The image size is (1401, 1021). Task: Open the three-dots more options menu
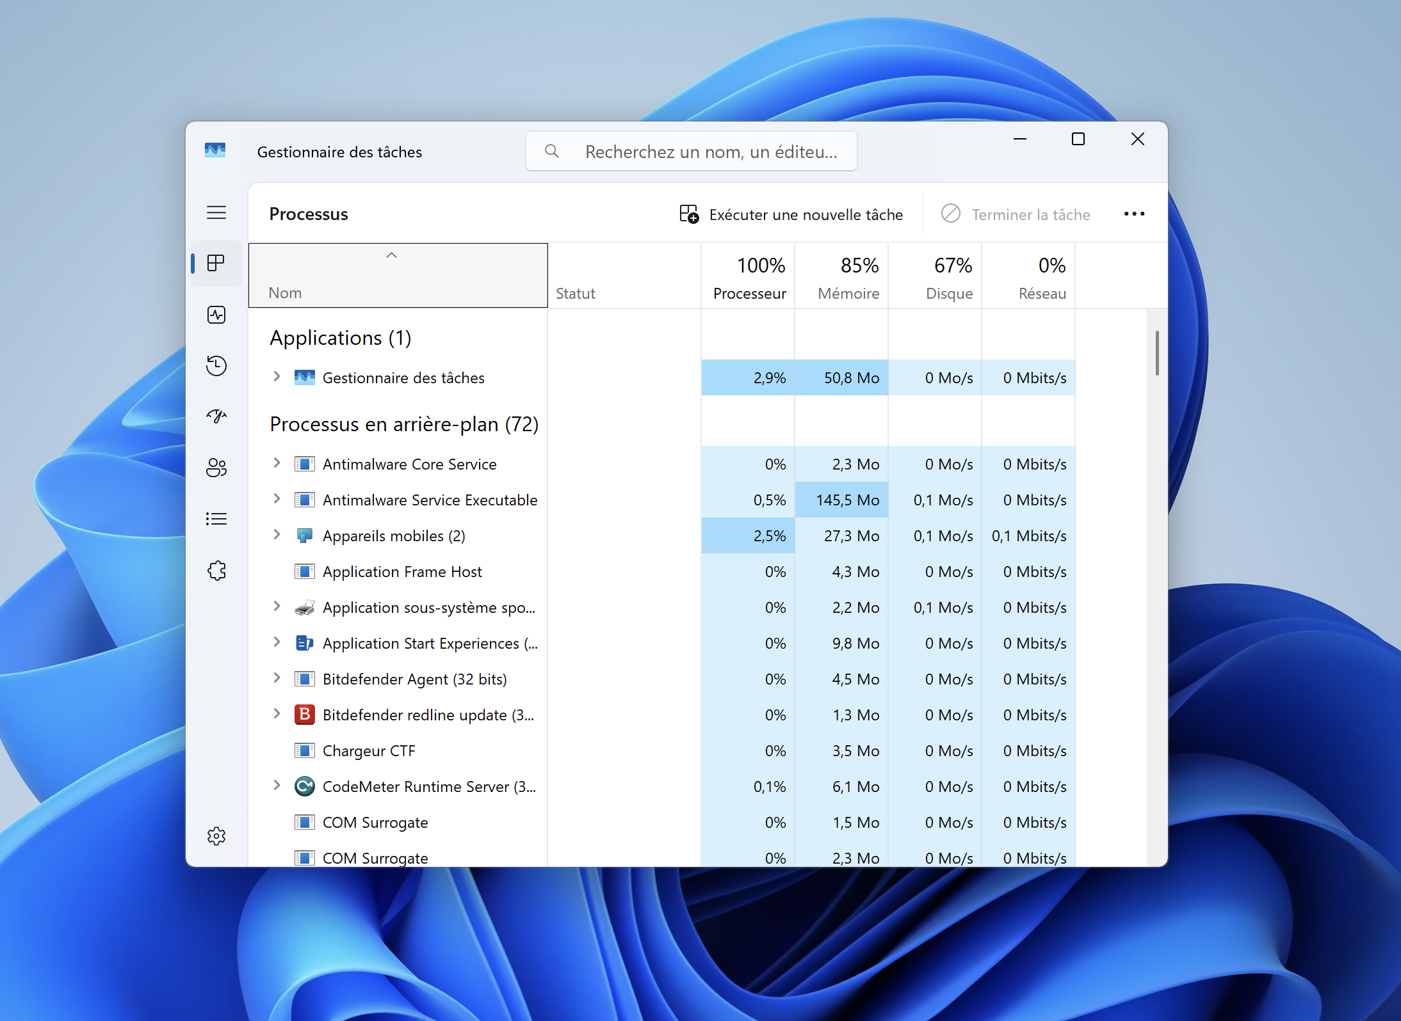tap(1134, 214)
